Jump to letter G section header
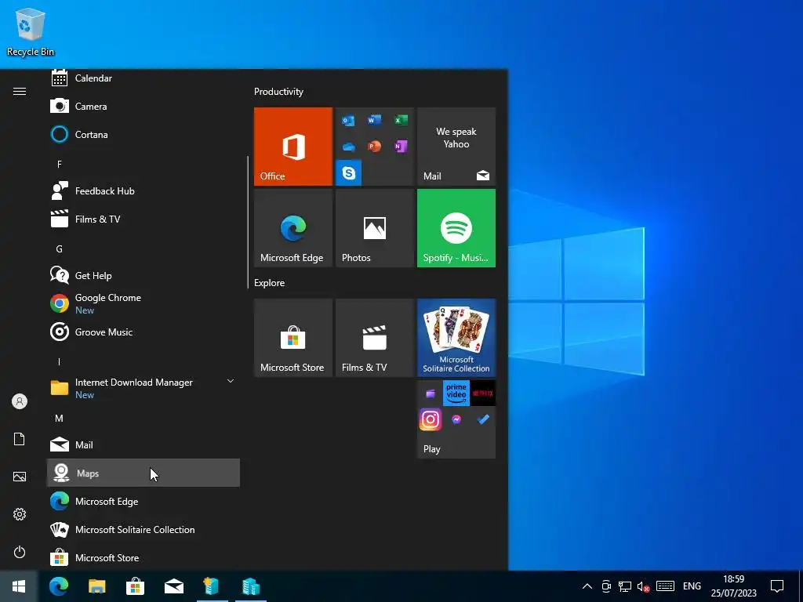The width and height of the screenshot is (803, 602). pos(60,248)
